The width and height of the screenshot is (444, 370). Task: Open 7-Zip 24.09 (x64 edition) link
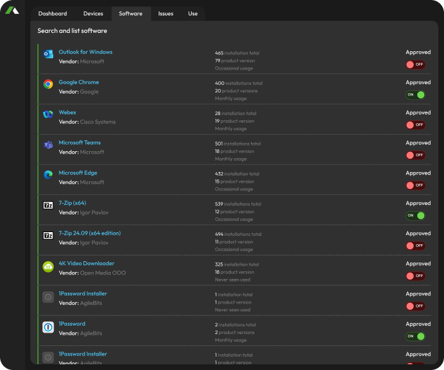tap(89, 233)
